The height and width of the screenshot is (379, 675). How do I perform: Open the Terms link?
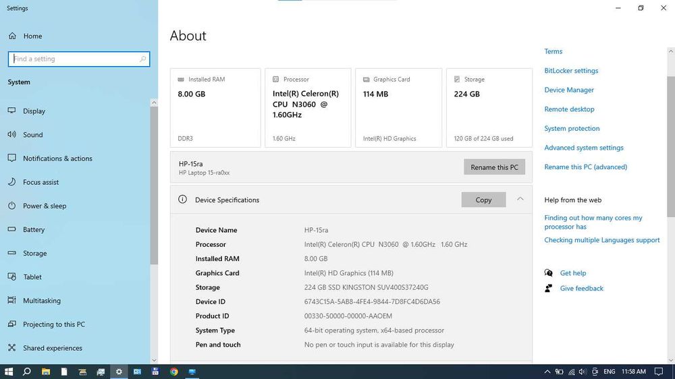553,51
